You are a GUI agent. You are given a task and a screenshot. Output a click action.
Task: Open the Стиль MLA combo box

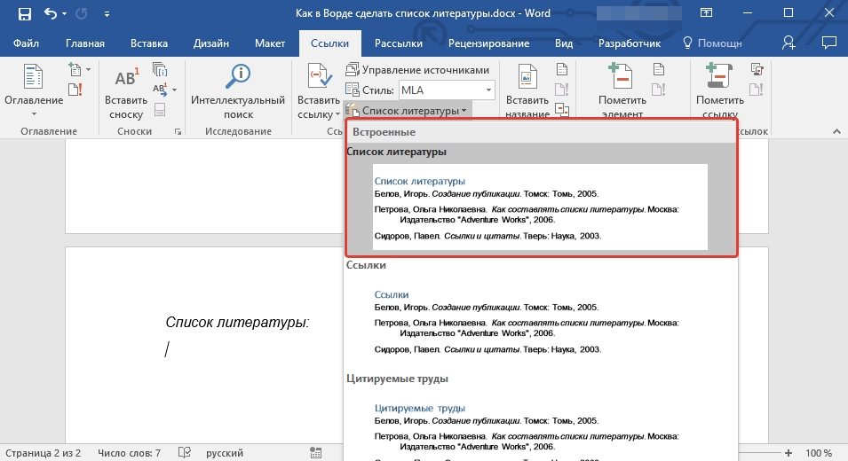(445, 90)
